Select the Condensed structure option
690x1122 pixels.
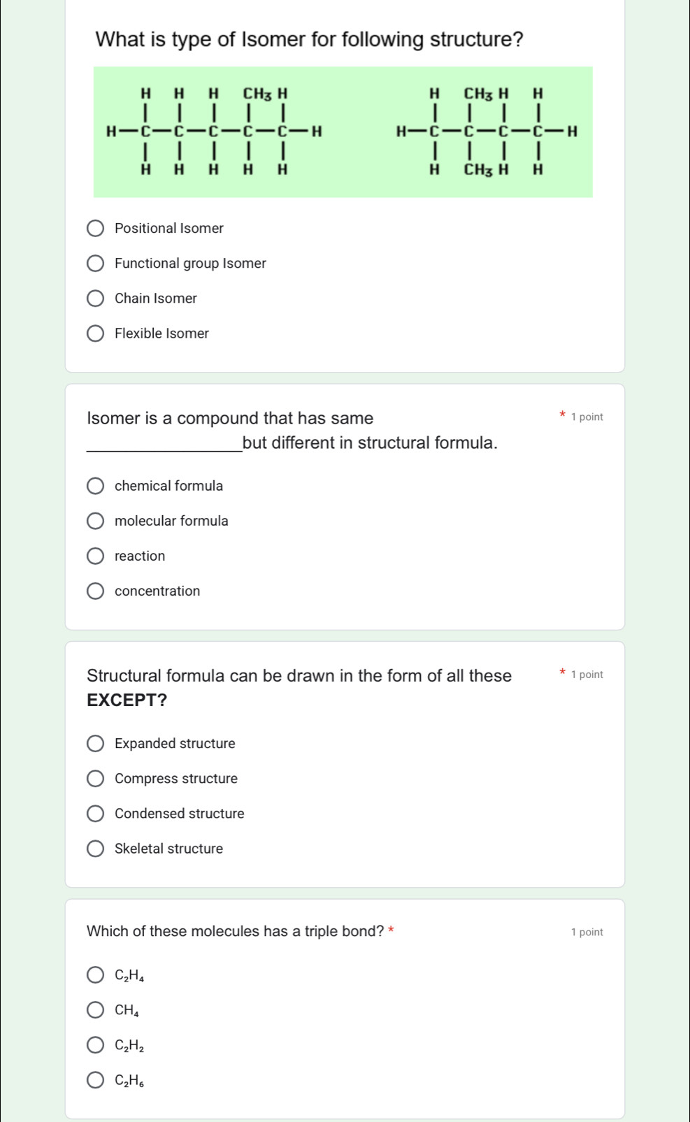coord(96,813)
